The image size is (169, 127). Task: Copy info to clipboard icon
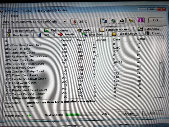tap(104, 21)
